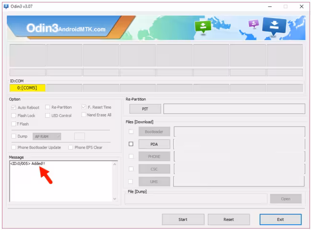The height and width of the screenshot is (230, 311).
Task: Click the PDA file path field
Action: click(239, 144)
